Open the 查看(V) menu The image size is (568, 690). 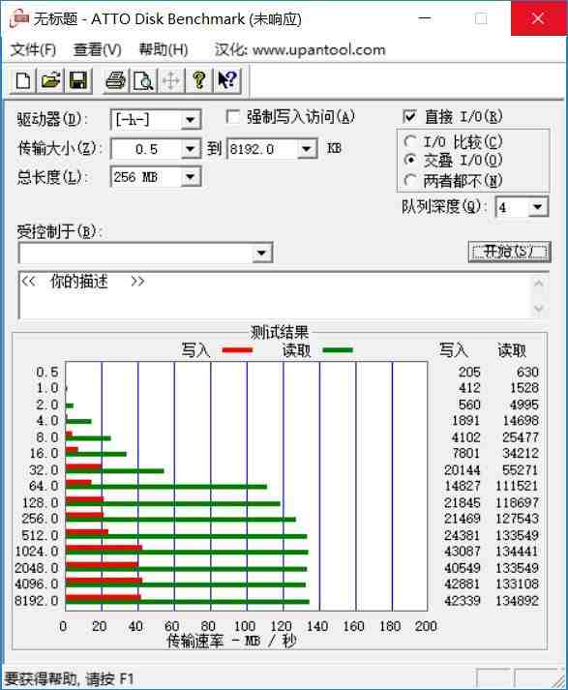point(97,49)
